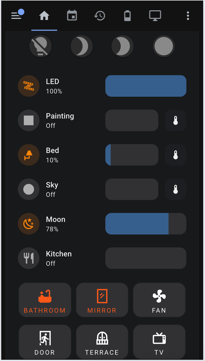The image size is (205, 361).
Task: Open the three-dot overflow menu
Action: click(x=188, y=16)
